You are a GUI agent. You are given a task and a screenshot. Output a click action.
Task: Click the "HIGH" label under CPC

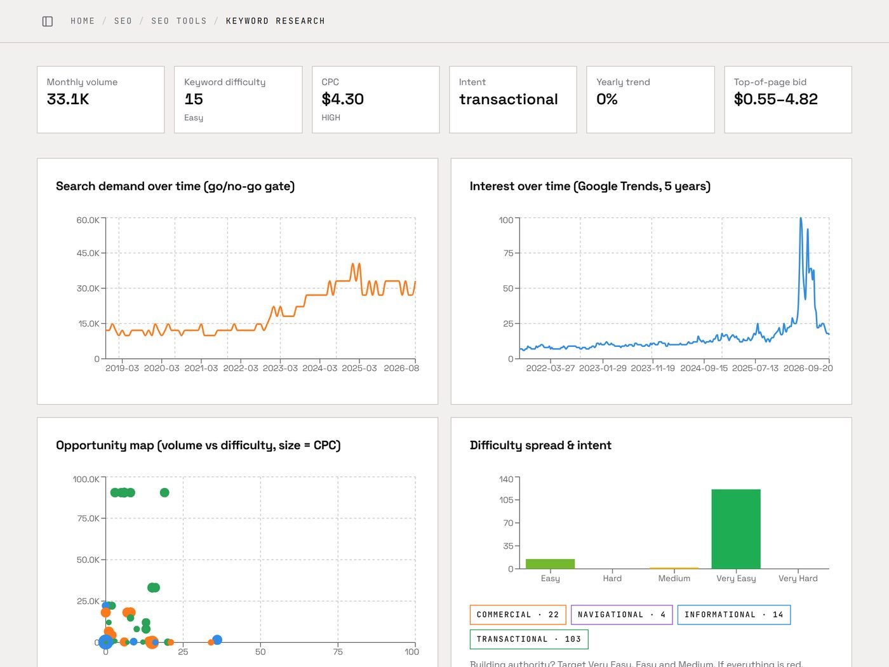click(x=331, y=118)
